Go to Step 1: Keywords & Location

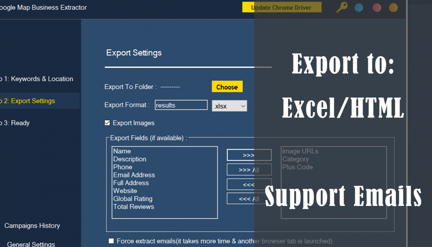[x=38, y=79]
